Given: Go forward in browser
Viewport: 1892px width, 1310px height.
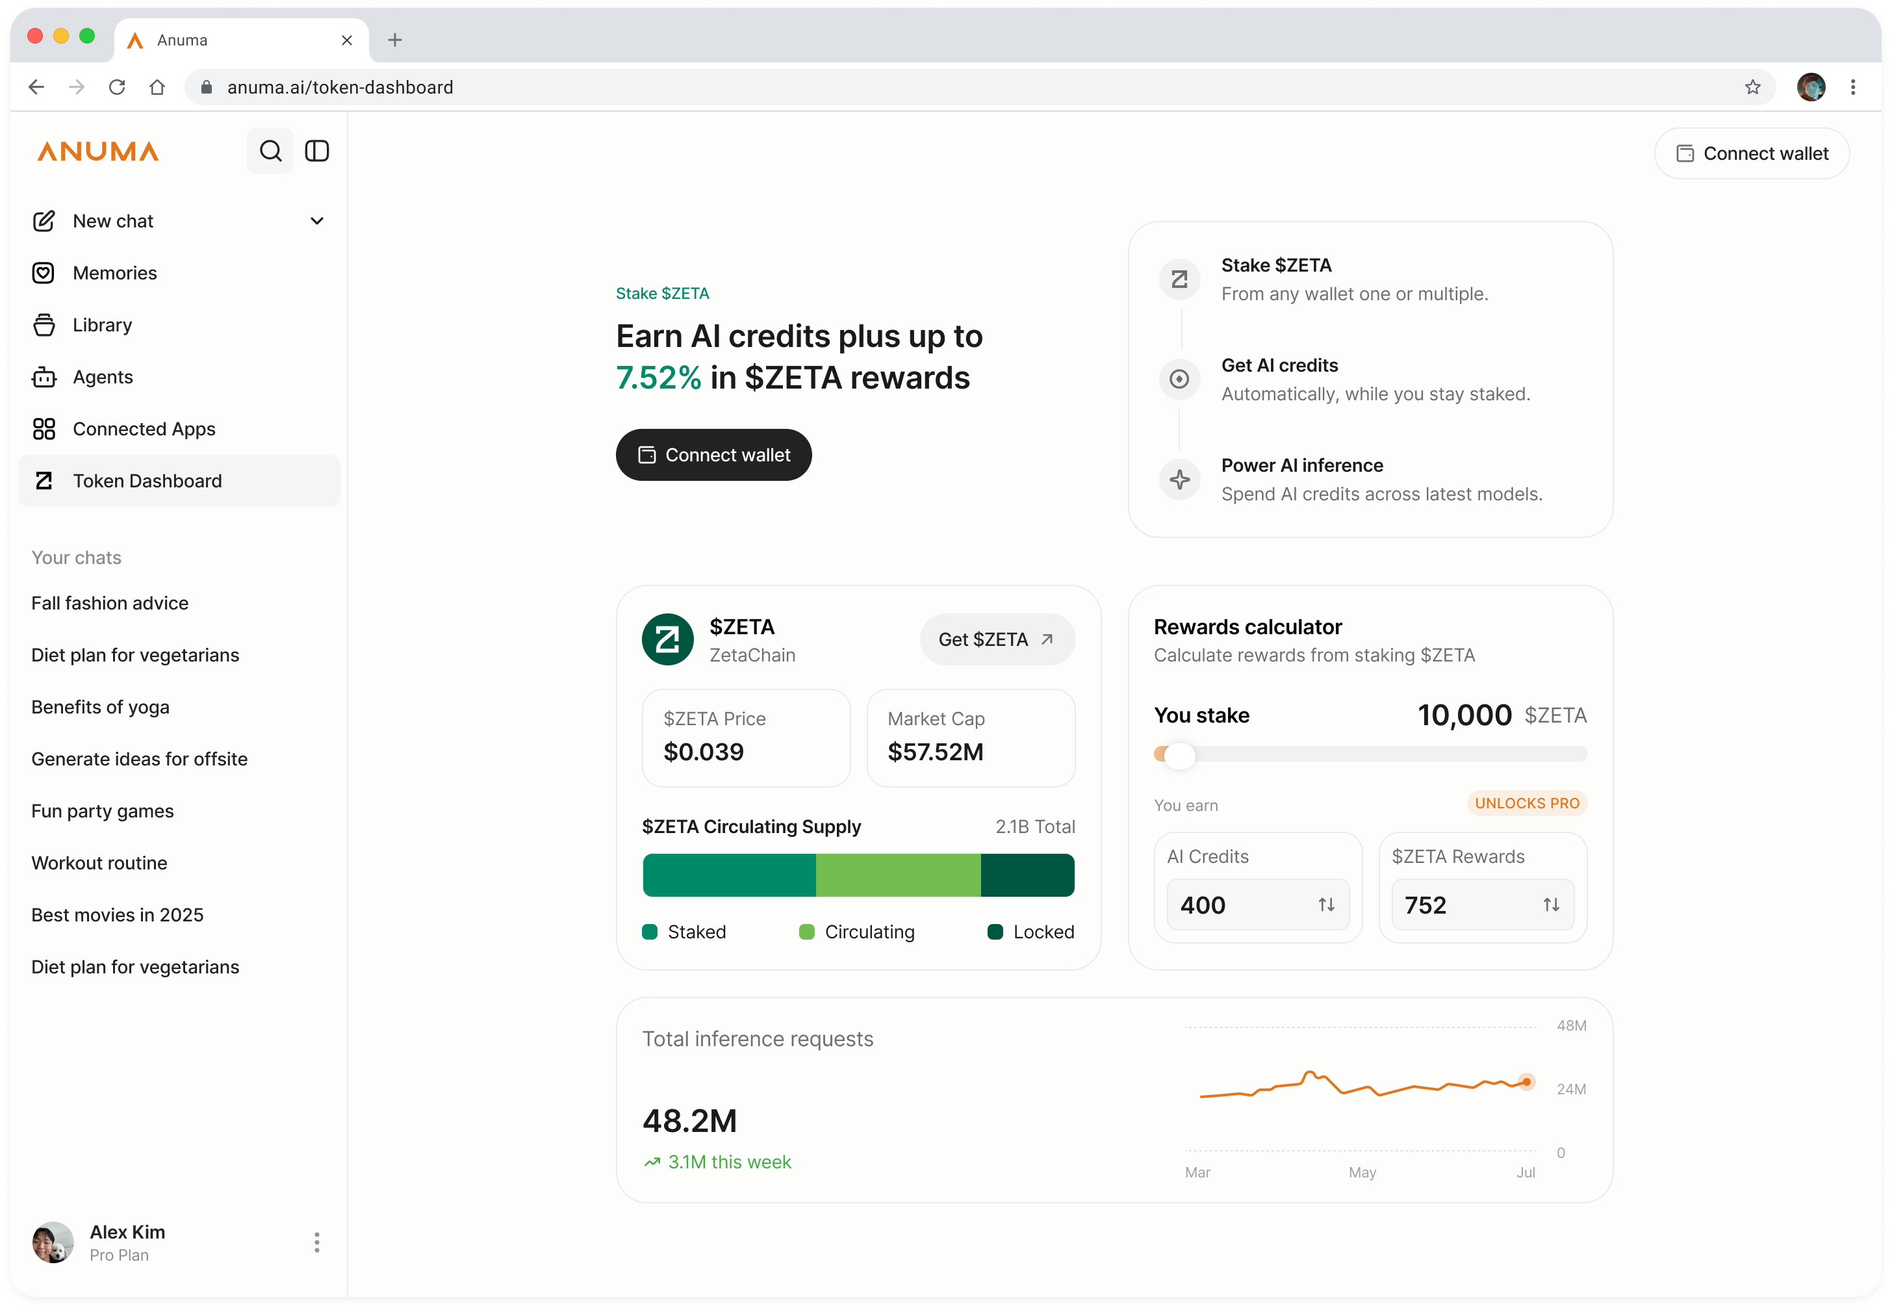Looking at the screenshot, I should tap(76, 87).
